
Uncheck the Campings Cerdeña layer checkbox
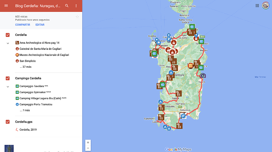coord(7,78)
